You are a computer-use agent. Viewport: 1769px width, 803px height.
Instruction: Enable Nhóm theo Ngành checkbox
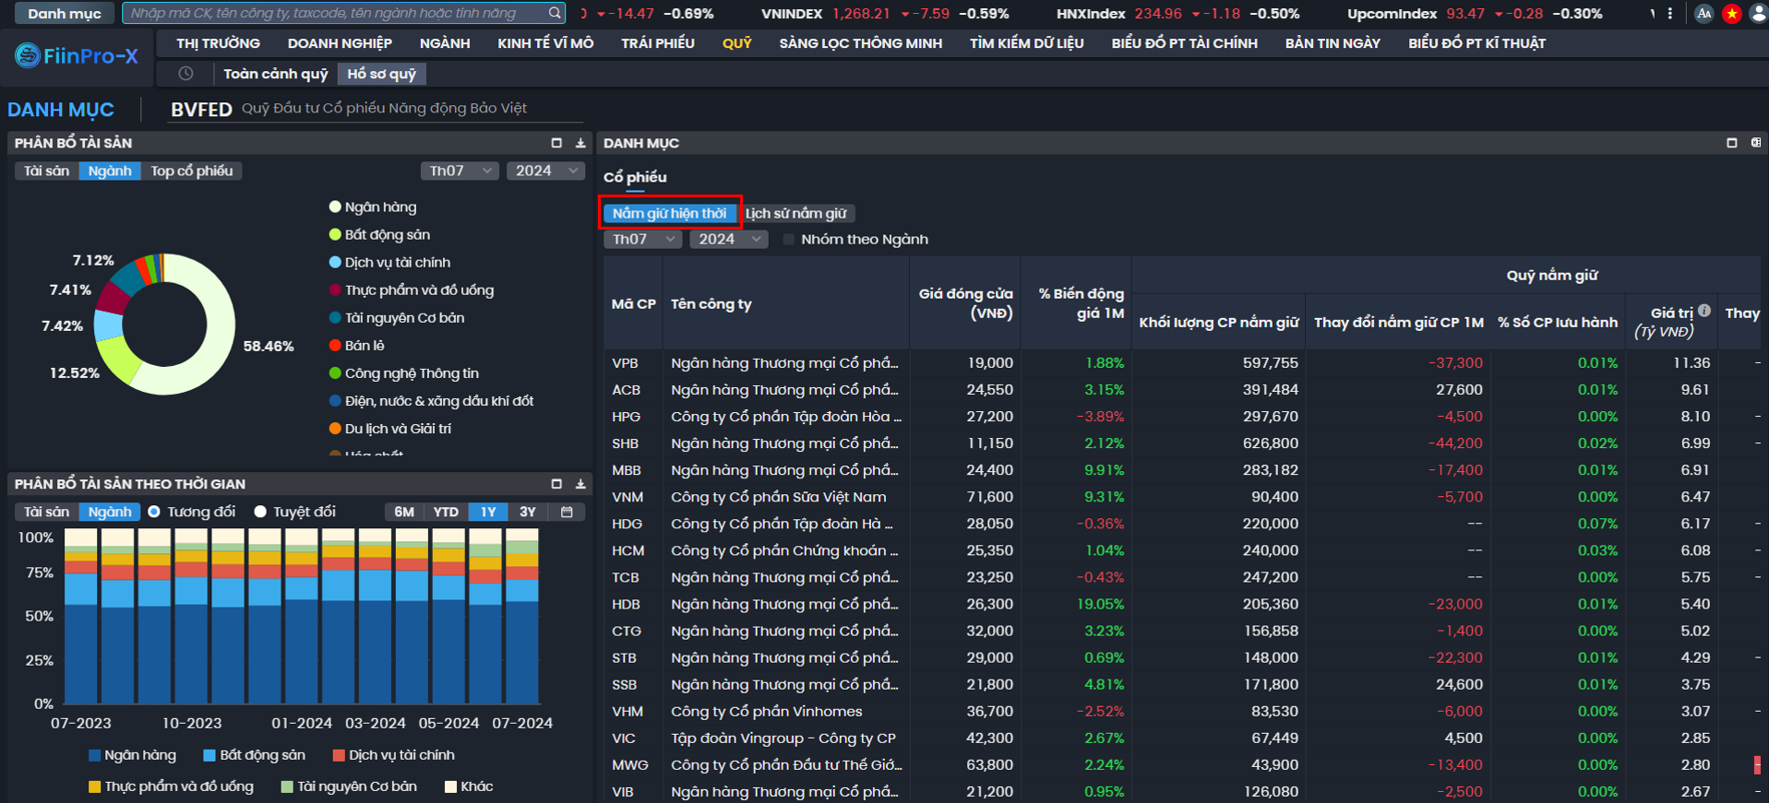(789, 240)
